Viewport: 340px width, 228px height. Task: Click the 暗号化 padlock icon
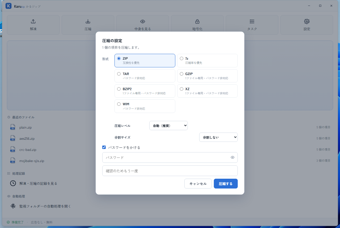coord(197,21)
